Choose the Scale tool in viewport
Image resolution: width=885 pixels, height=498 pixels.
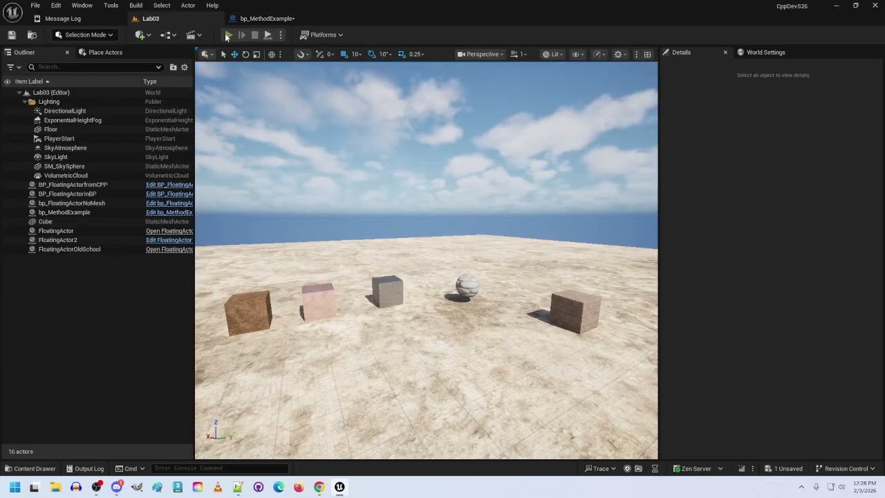257,54
